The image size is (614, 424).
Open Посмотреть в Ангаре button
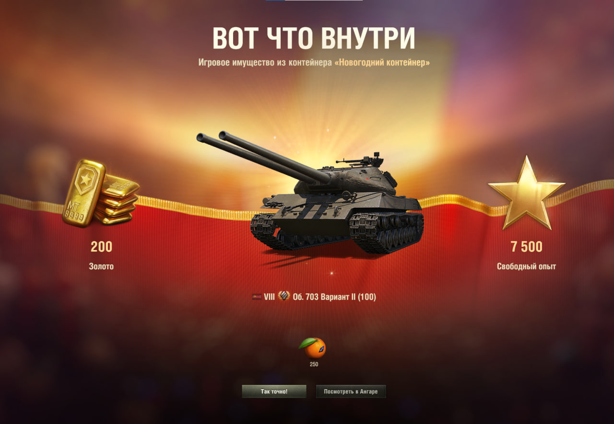(351, 391)
